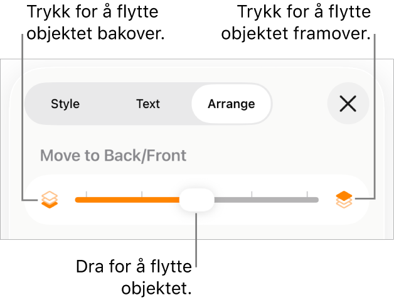Close the format panel with X
394x302 pixels.
click(x=348, y=104)
